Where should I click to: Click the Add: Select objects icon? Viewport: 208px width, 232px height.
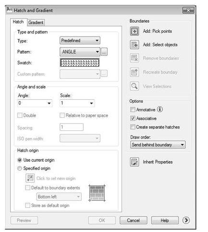[x=135, y=45]
